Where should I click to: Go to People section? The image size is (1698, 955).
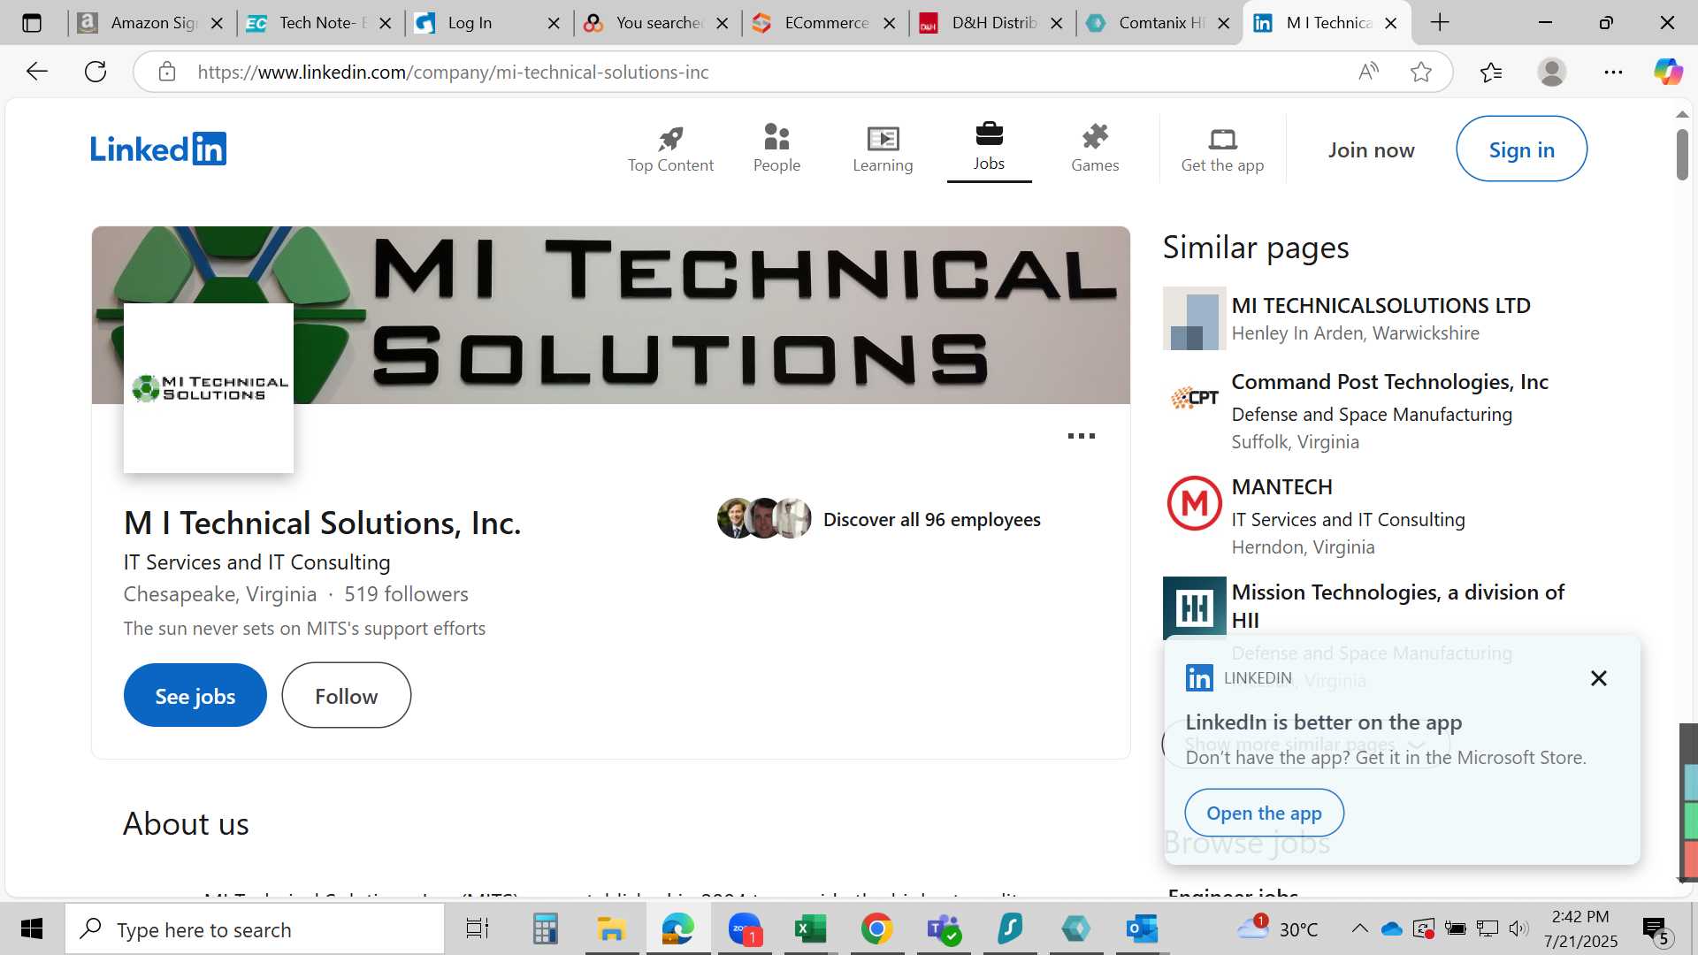pyautogui.click(x=776, y=149)
